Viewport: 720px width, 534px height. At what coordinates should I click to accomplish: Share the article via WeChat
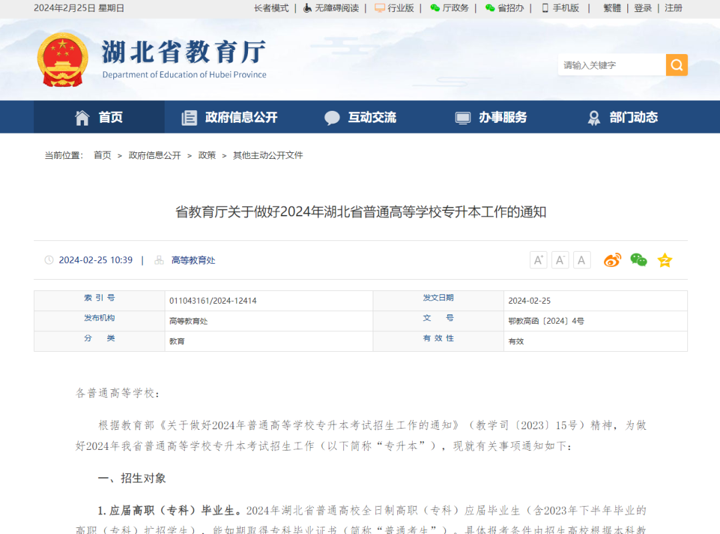point(638,260)
